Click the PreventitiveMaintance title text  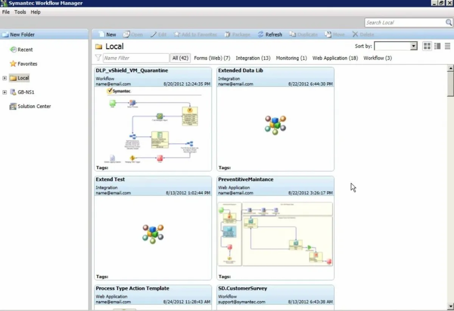pos(246,179)
